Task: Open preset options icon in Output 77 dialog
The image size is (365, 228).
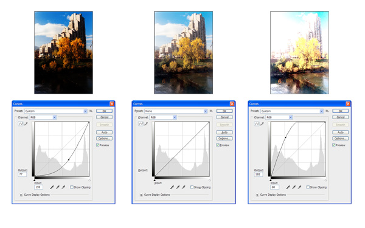Action: 91,111
